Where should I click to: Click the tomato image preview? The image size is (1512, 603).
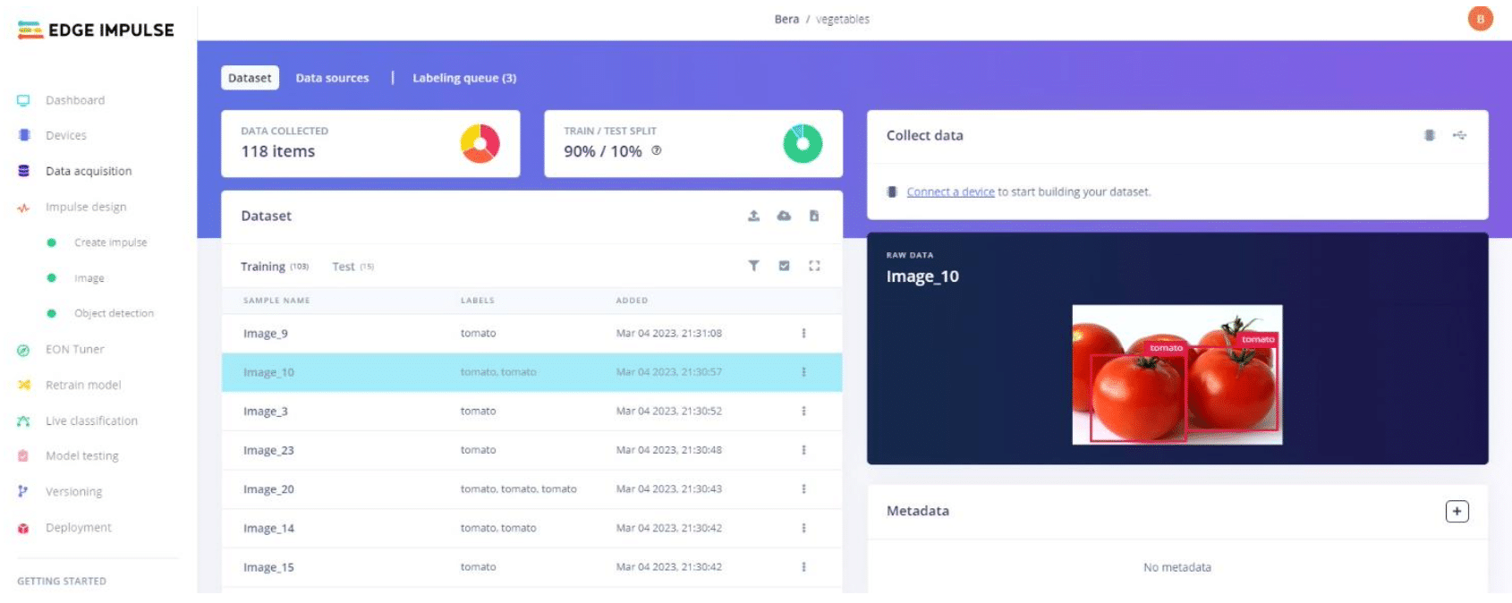coord(1176,374)
